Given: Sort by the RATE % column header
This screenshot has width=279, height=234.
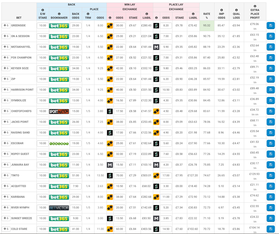Looking at the screenshot, I should point(207,16).
